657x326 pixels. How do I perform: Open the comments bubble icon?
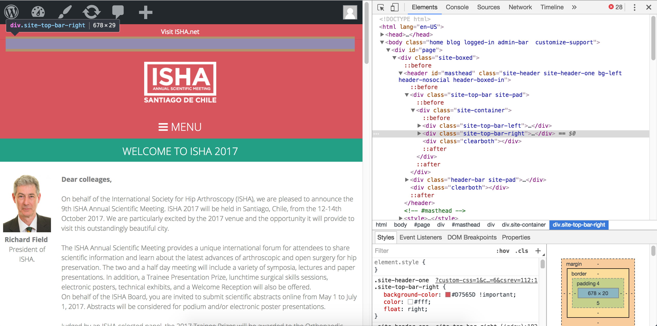pyautogui.click(x=118, y=12)
